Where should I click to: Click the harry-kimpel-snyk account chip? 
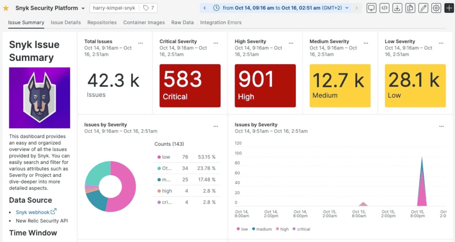click(114, 8)
